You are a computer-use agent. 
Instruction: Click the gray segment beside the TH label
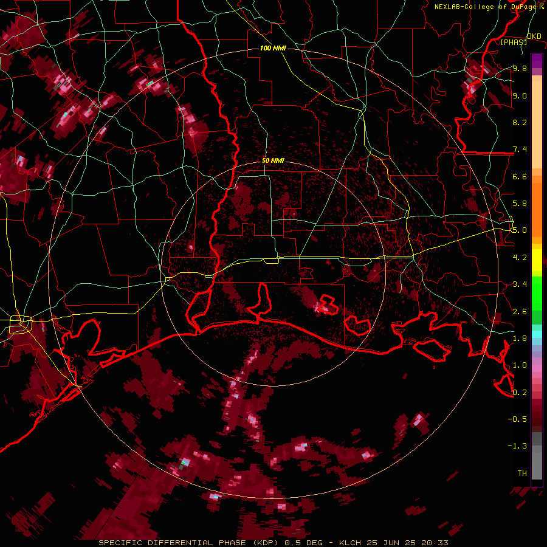pyautogui.click(x=537, y=467)
